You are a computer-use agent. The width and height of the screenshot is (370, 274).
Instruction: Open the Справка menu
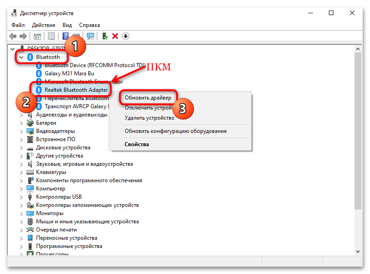90,25
